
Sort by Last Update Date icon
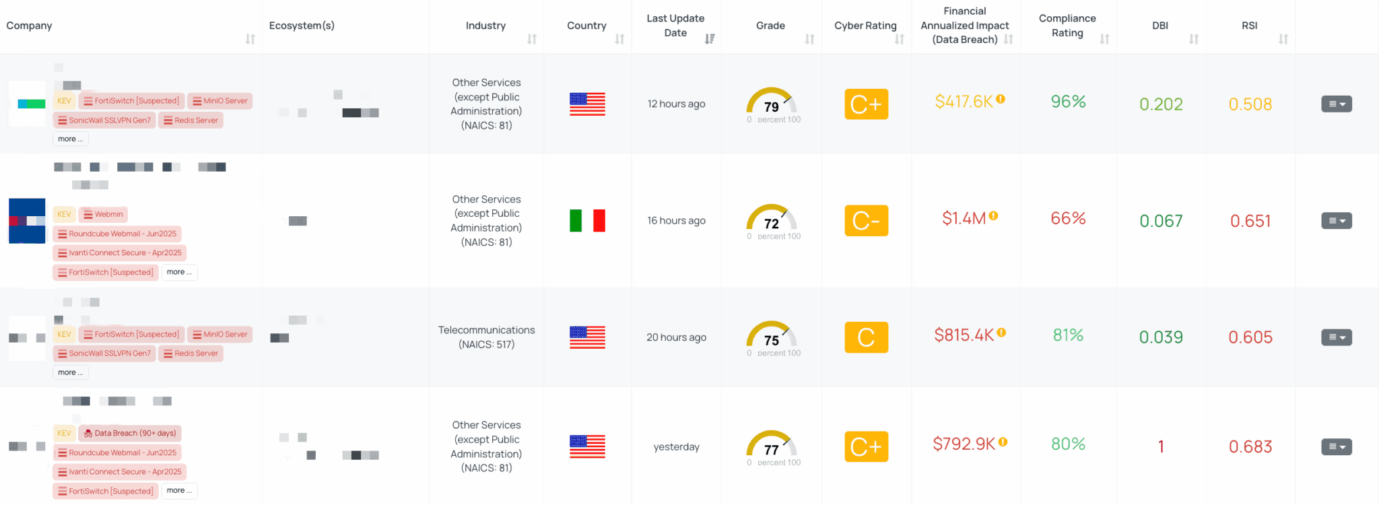[710, 39]
